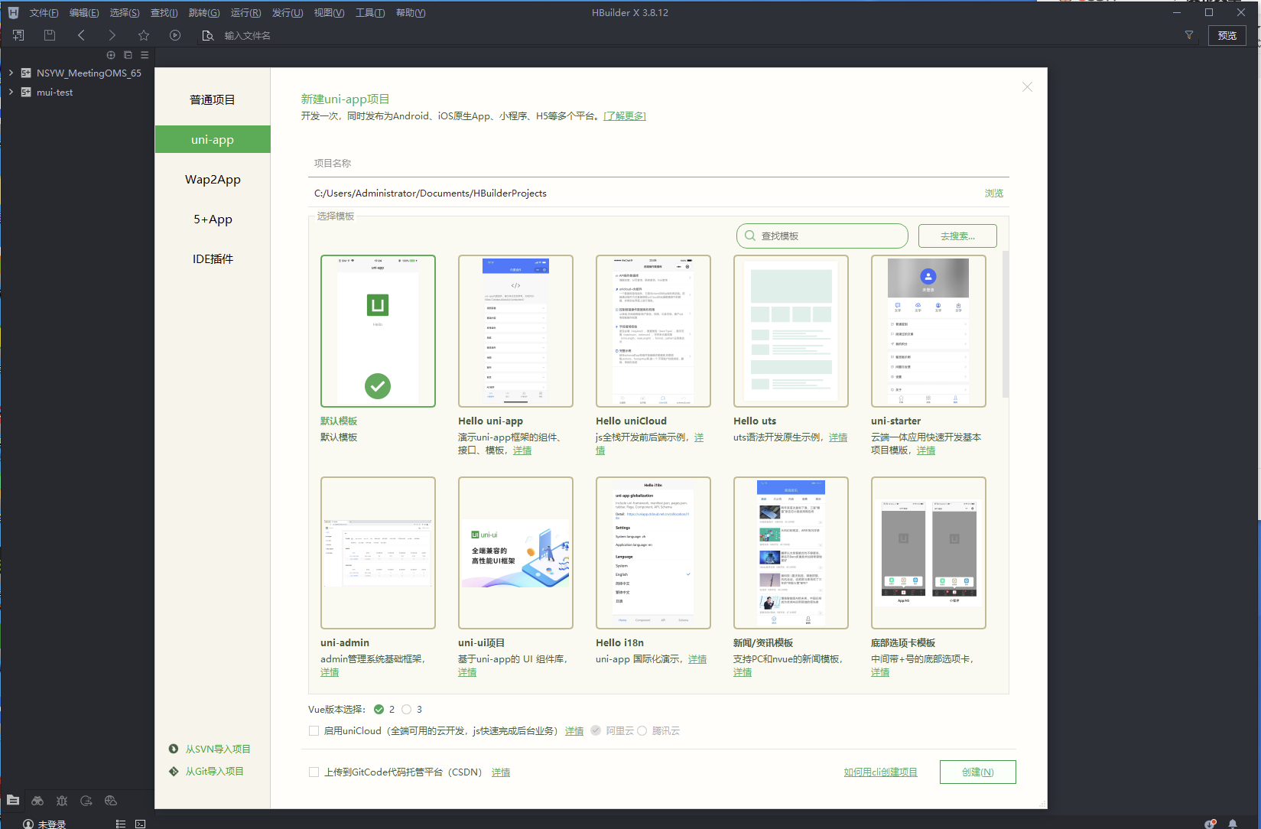Image resolution: width=1261 pixels, height=829 pixels.
Task: Switch to the Wap2App project tab
Action: click(213, 179)
